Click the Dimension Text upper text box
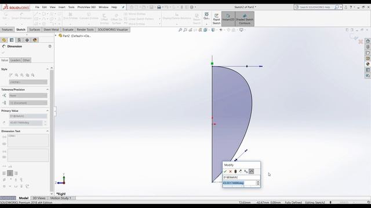The width and height of the screenshot is (371, 208). (x=28, y=141)
